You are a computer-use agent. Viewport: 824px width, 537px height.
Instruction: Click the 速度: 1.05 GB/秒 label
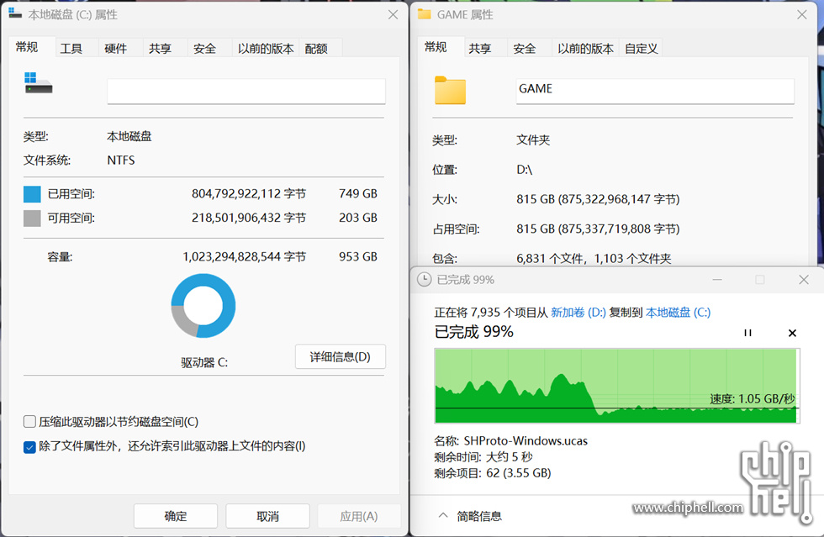coord(753,399)
